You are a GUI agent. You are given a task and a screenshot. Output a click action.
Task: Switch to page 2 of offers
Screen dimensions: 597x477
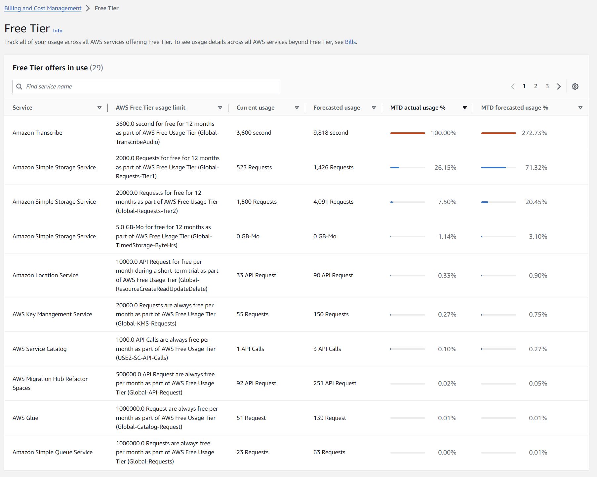pyautogui.click(x=536, y=86)
